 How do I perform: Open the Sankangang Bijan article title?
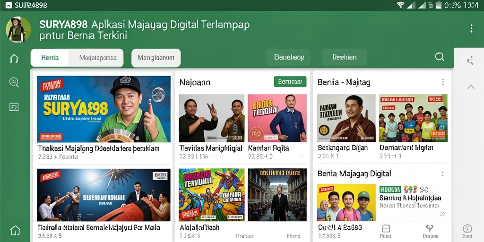[343, 148]
